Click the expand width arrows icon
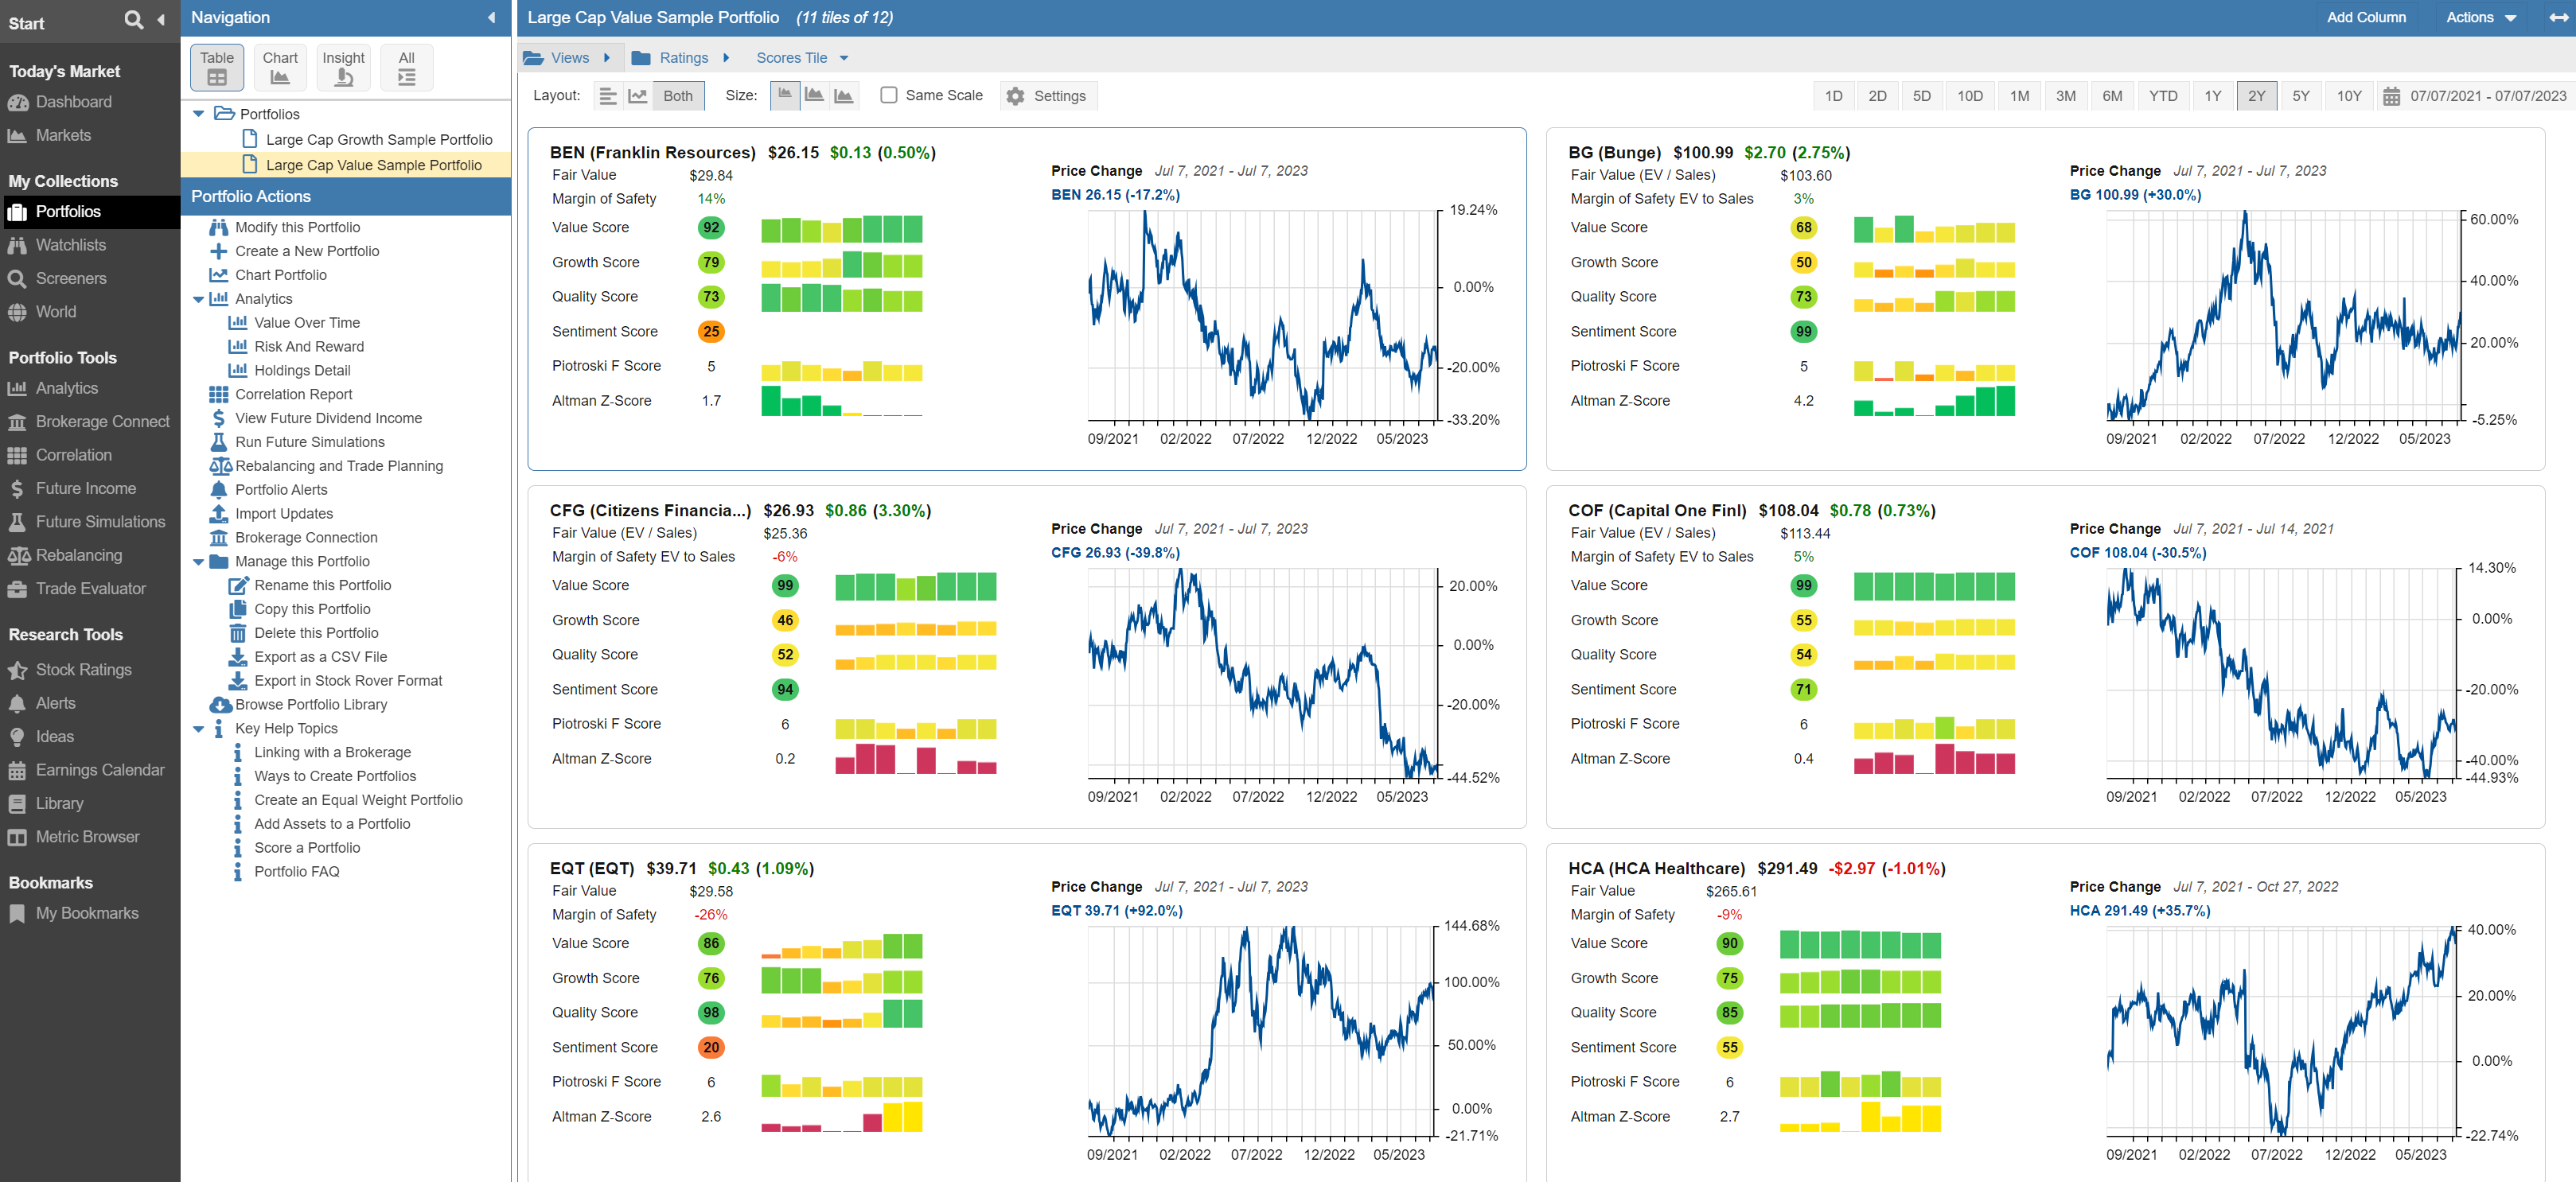The width and height of the screenshot is (2576, 1182). click(x=2558, y=17)
